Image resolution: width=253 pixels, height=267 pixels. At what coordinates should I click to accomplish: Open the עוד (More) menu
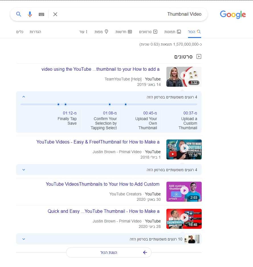(x=83, y=32)
